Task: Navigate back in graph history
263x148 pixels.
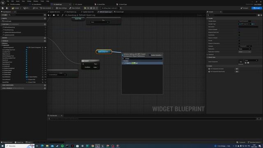Action: click(54, 15)
